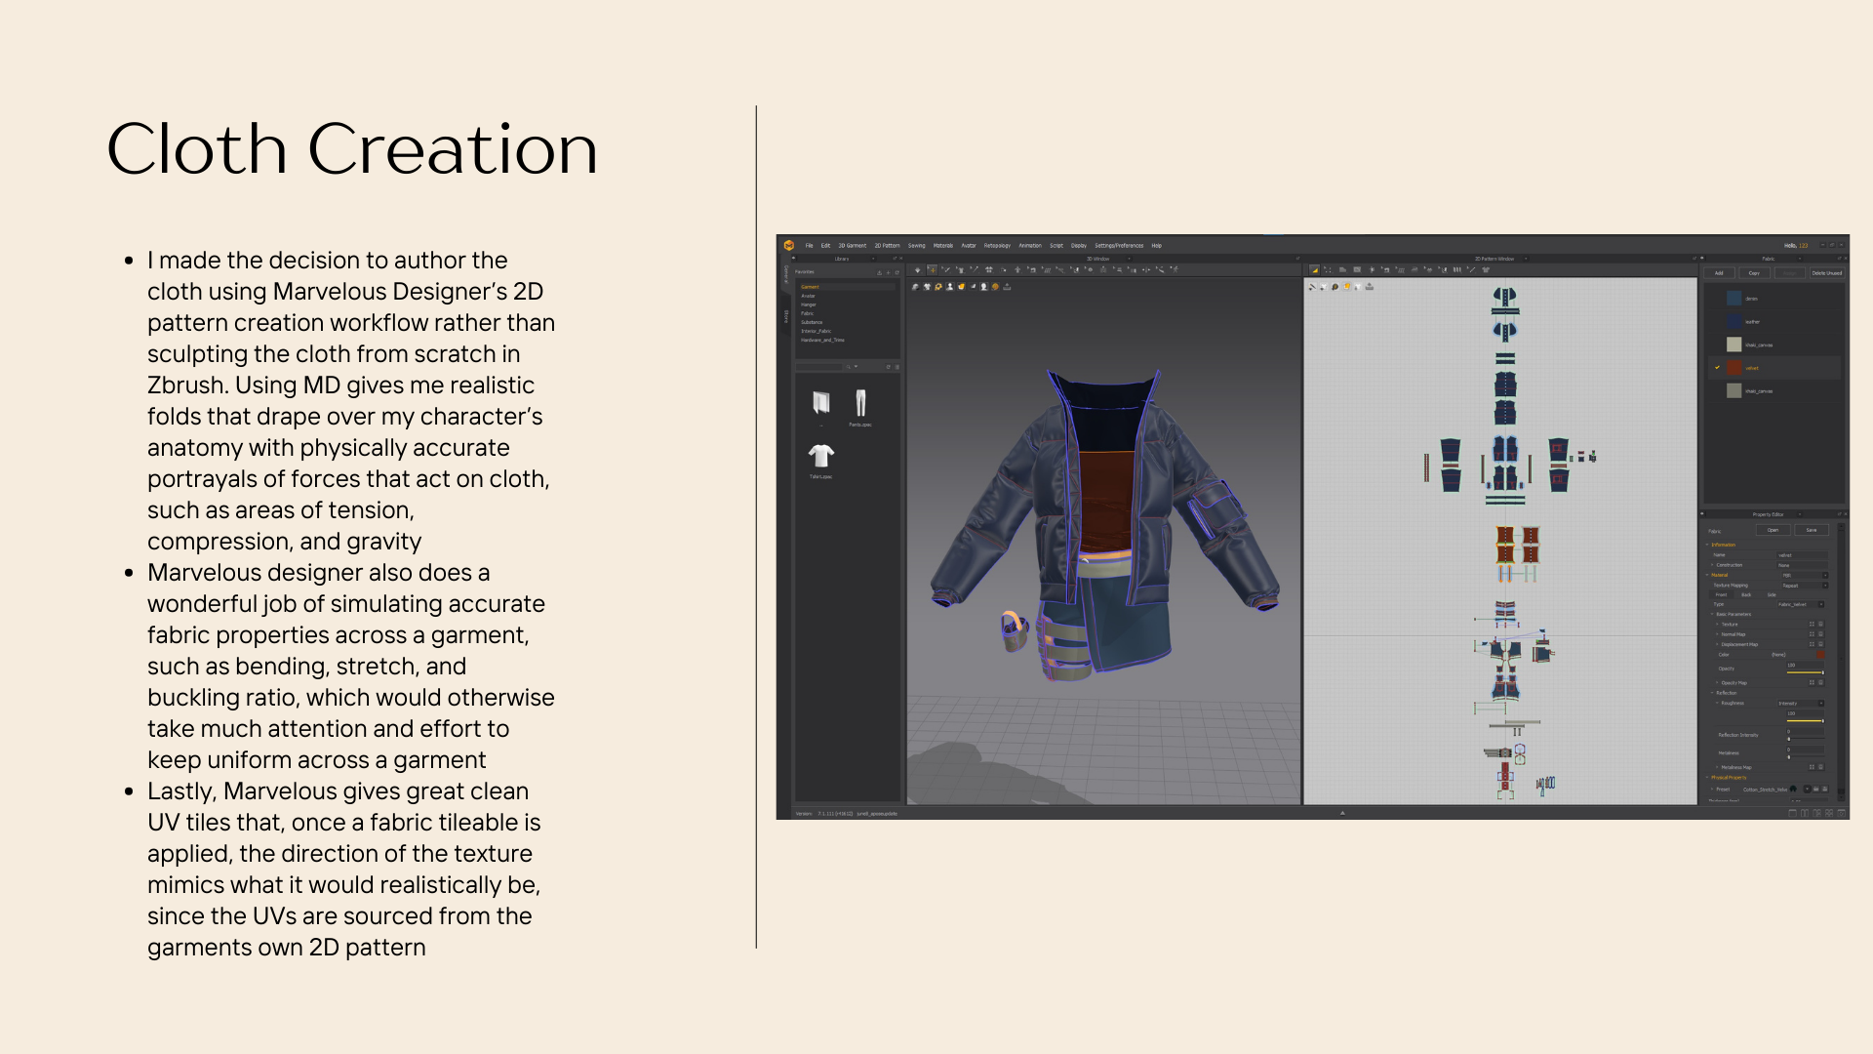The width and height of the screenshot is (1873, 1054).
Task: Open the Sewing menu
Action: pyautogui.click(x=916, y=246)
